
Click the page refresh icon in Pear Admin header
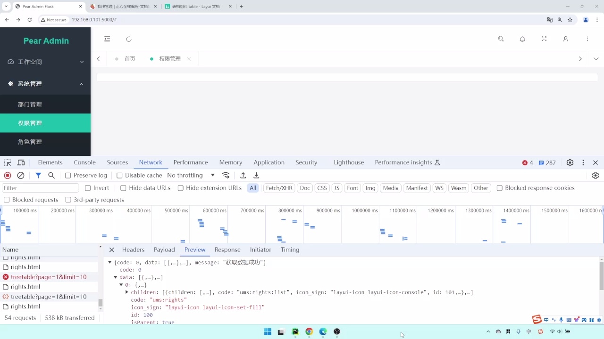click(x=129, y=39)
